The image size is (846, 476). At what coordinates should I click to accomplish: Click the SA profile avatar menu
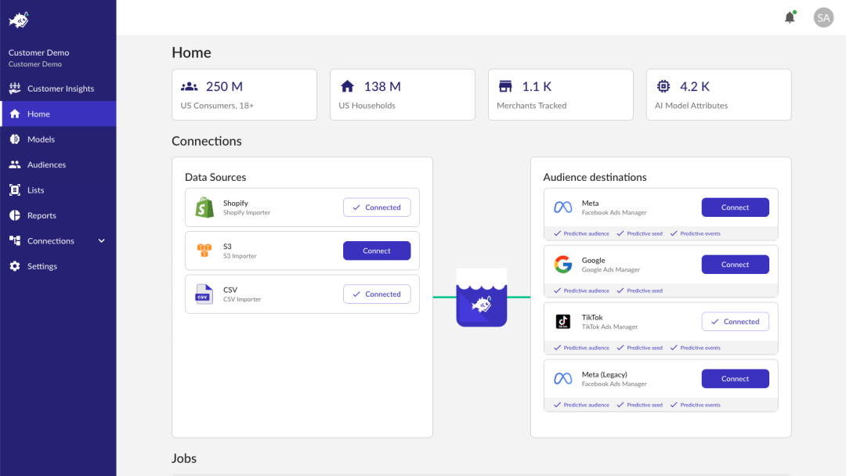coord(823,16)
